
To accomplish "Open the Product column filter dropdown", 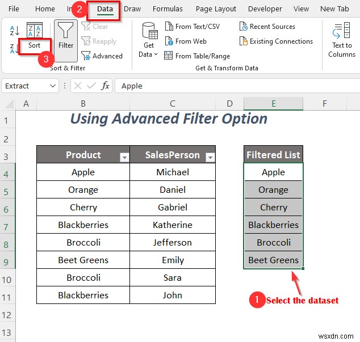I will coord(124,157).
